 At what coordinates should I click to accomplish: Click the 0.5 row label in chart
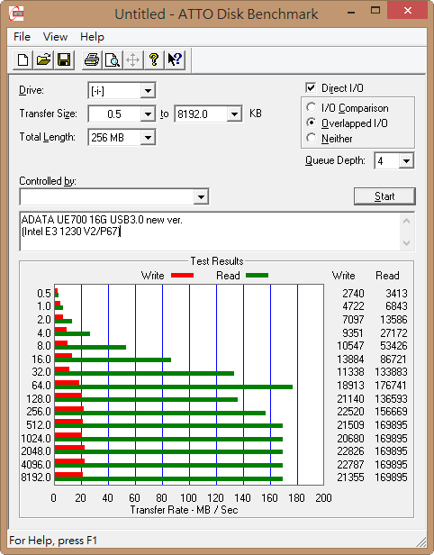coord(44,294)
